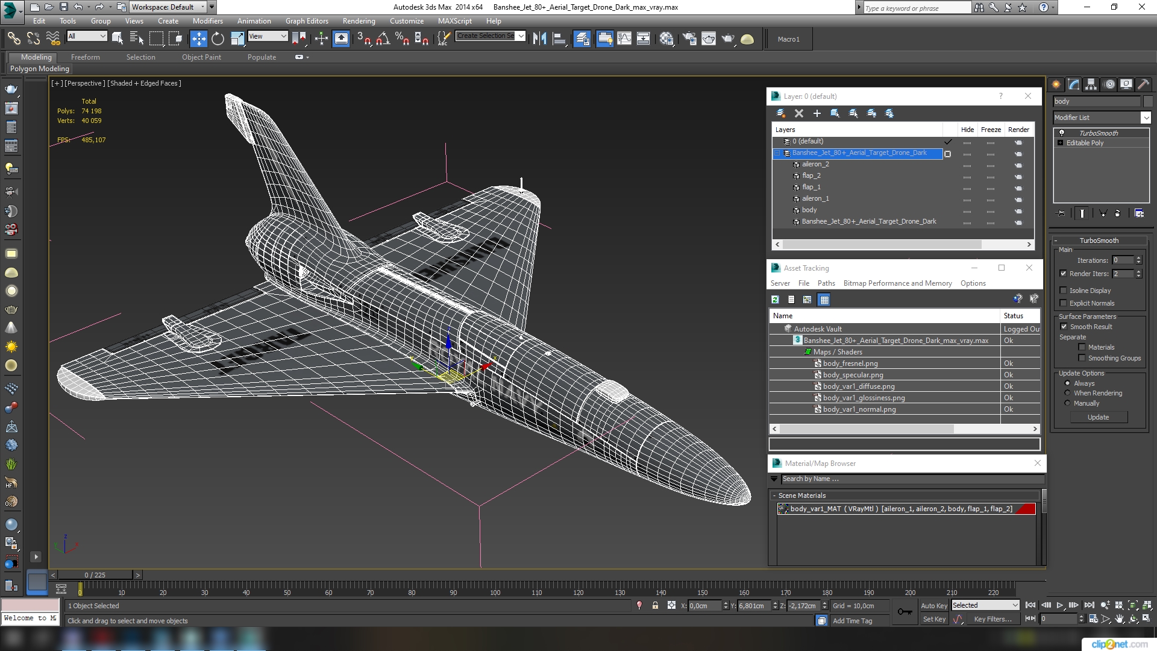Open the Material Editor icon
The image size is (1157, 651).
[666, 39]
